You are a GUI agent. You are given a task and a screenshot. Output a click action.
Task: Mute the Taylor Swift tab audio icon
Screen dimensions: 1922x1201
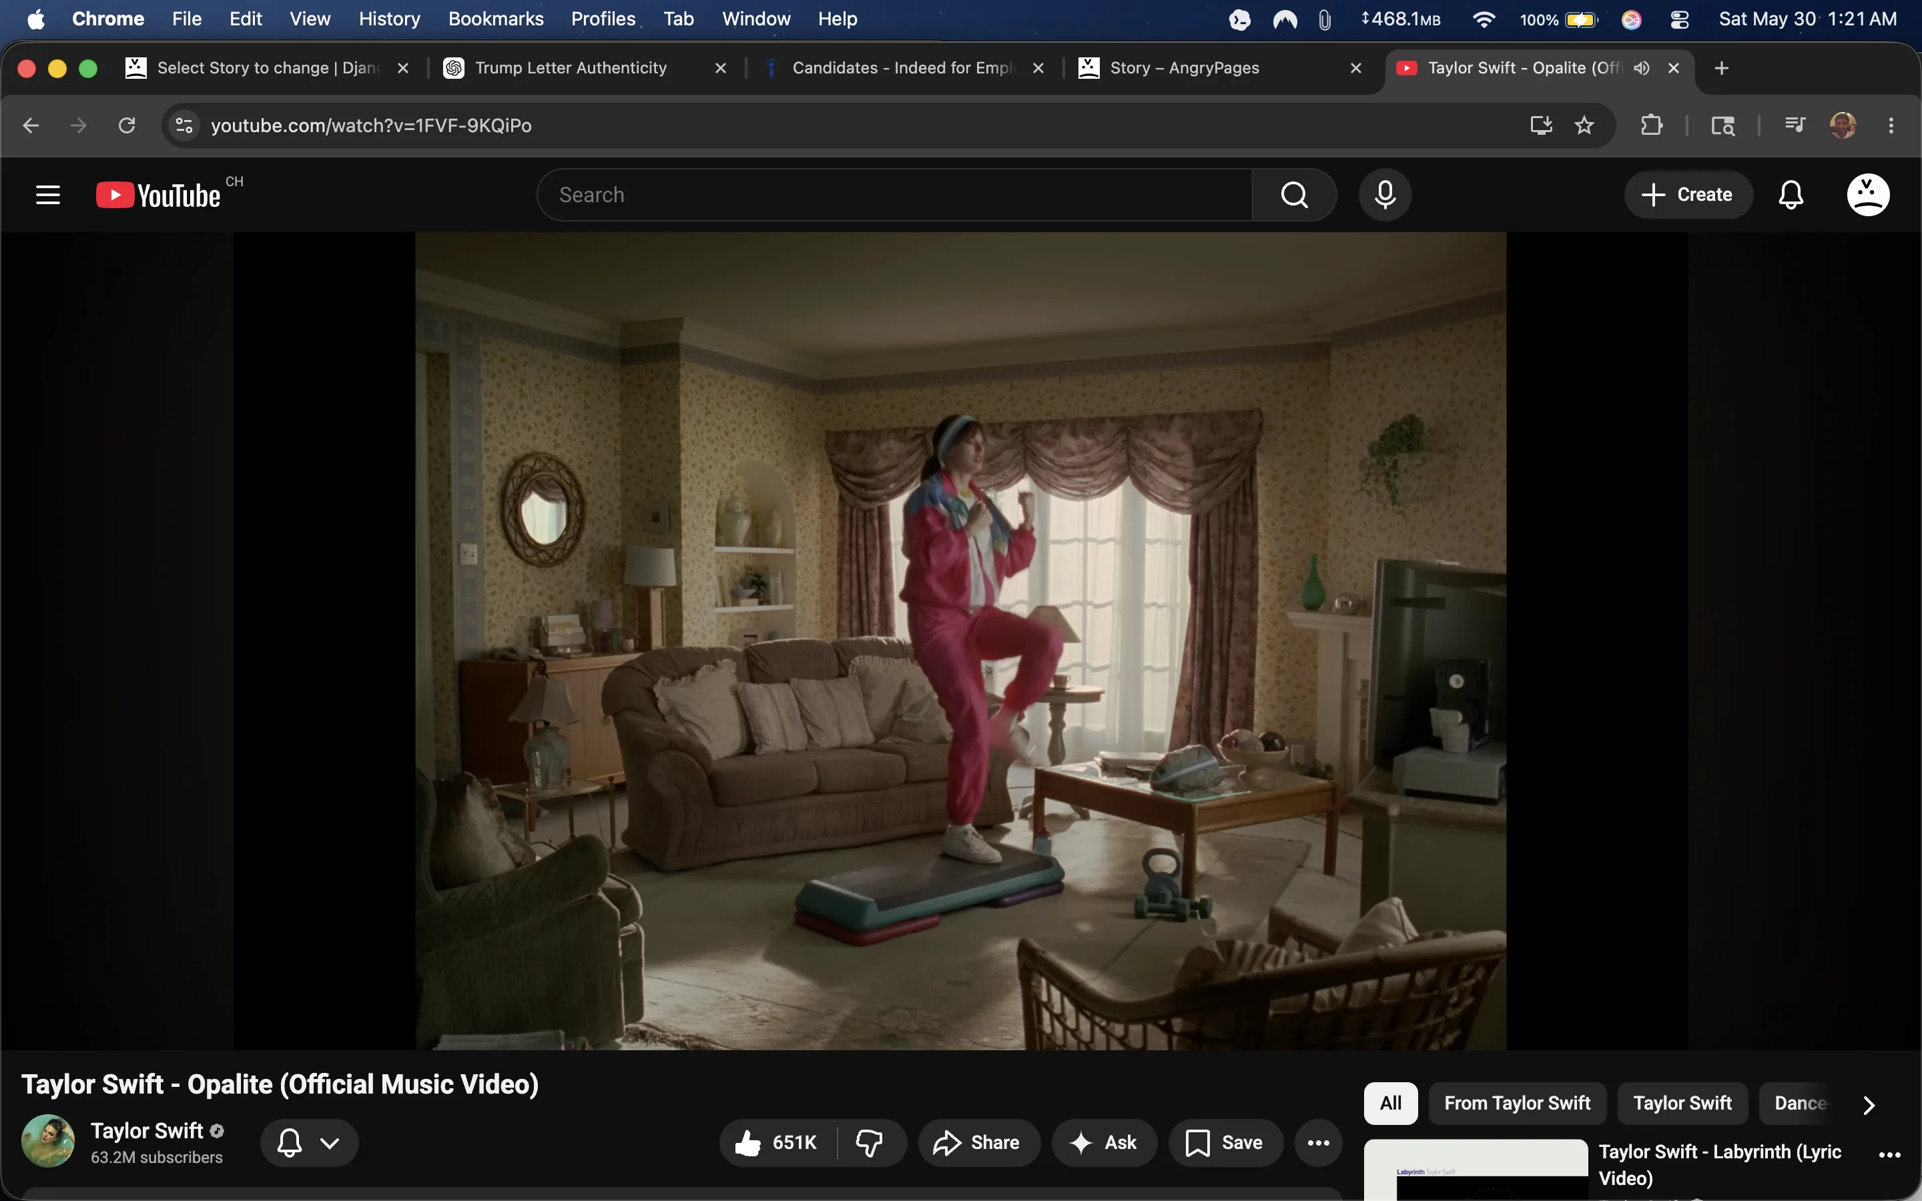[x=1641, y=68]
